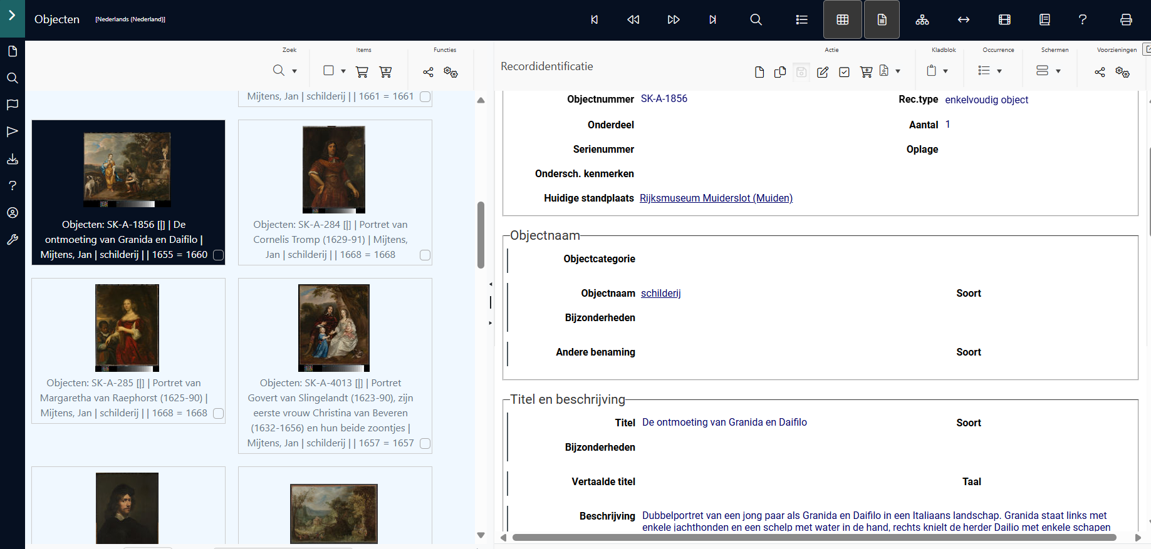Viewport: 1151px width, 549px height.
Task: Click the gallery scroll down arrow
Action: [481, 535]
